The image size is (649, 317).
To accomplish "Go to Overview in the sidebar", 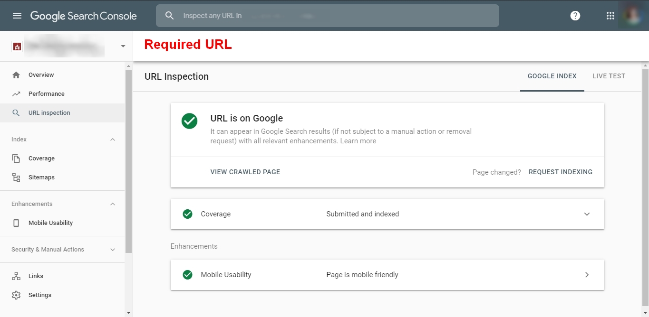I will [x=62, y=75].
